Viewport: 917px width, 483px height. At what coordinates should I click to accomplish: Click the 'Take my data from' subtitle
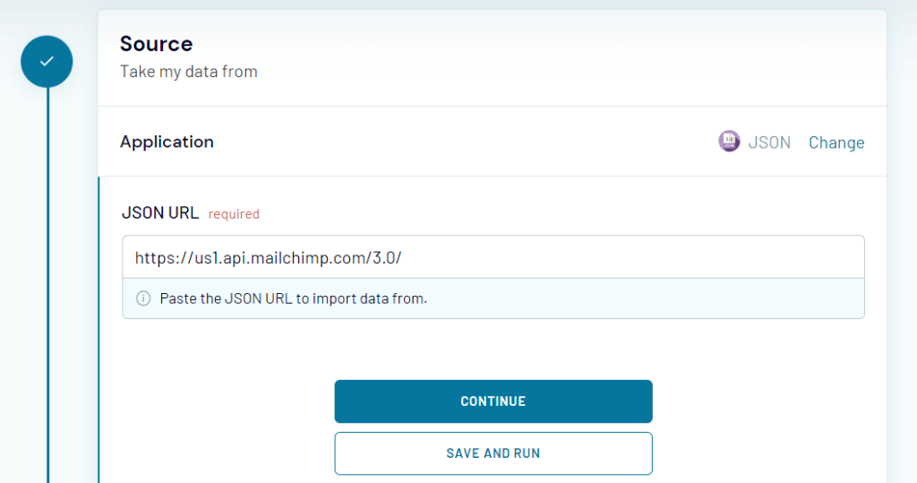(188, 72)
